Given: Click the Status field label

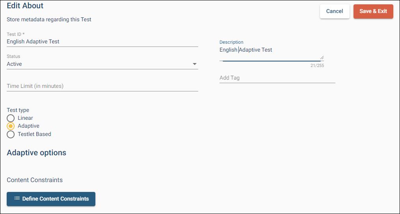Looking at the screenshot, I should click(13, 56).
